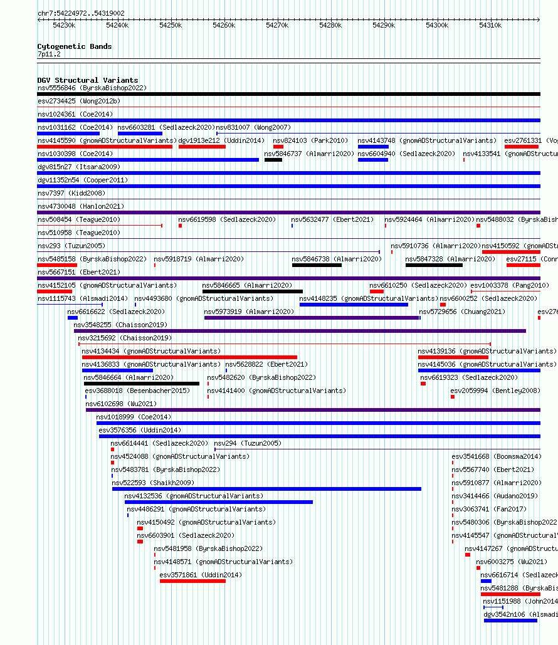Click the red esv3571861 (Uddin2014) bar
The width and height of the screenshot is (558, 645).
point(192,581)
